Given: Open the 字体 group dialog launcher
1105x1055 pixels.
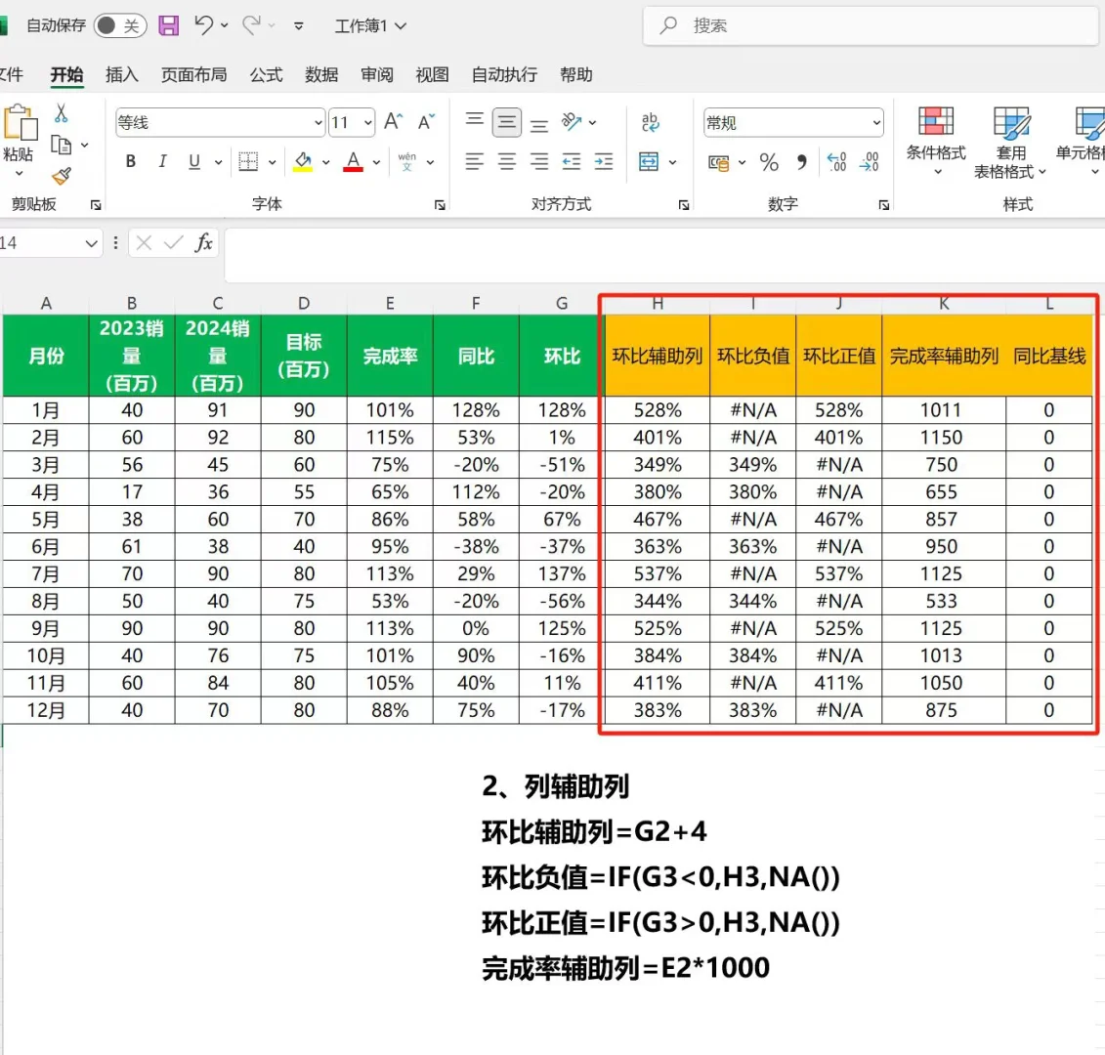Looking at the screenshot, I should [440, 205].
